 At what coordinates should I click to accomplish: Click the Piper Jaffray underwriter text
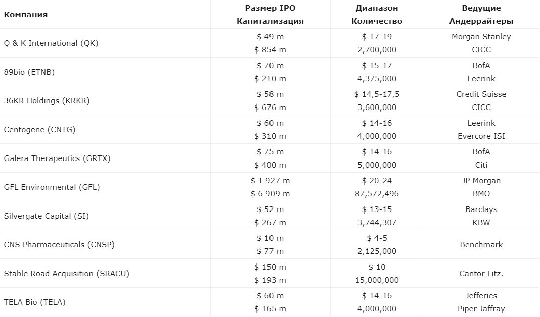click(x=481, y=309)
